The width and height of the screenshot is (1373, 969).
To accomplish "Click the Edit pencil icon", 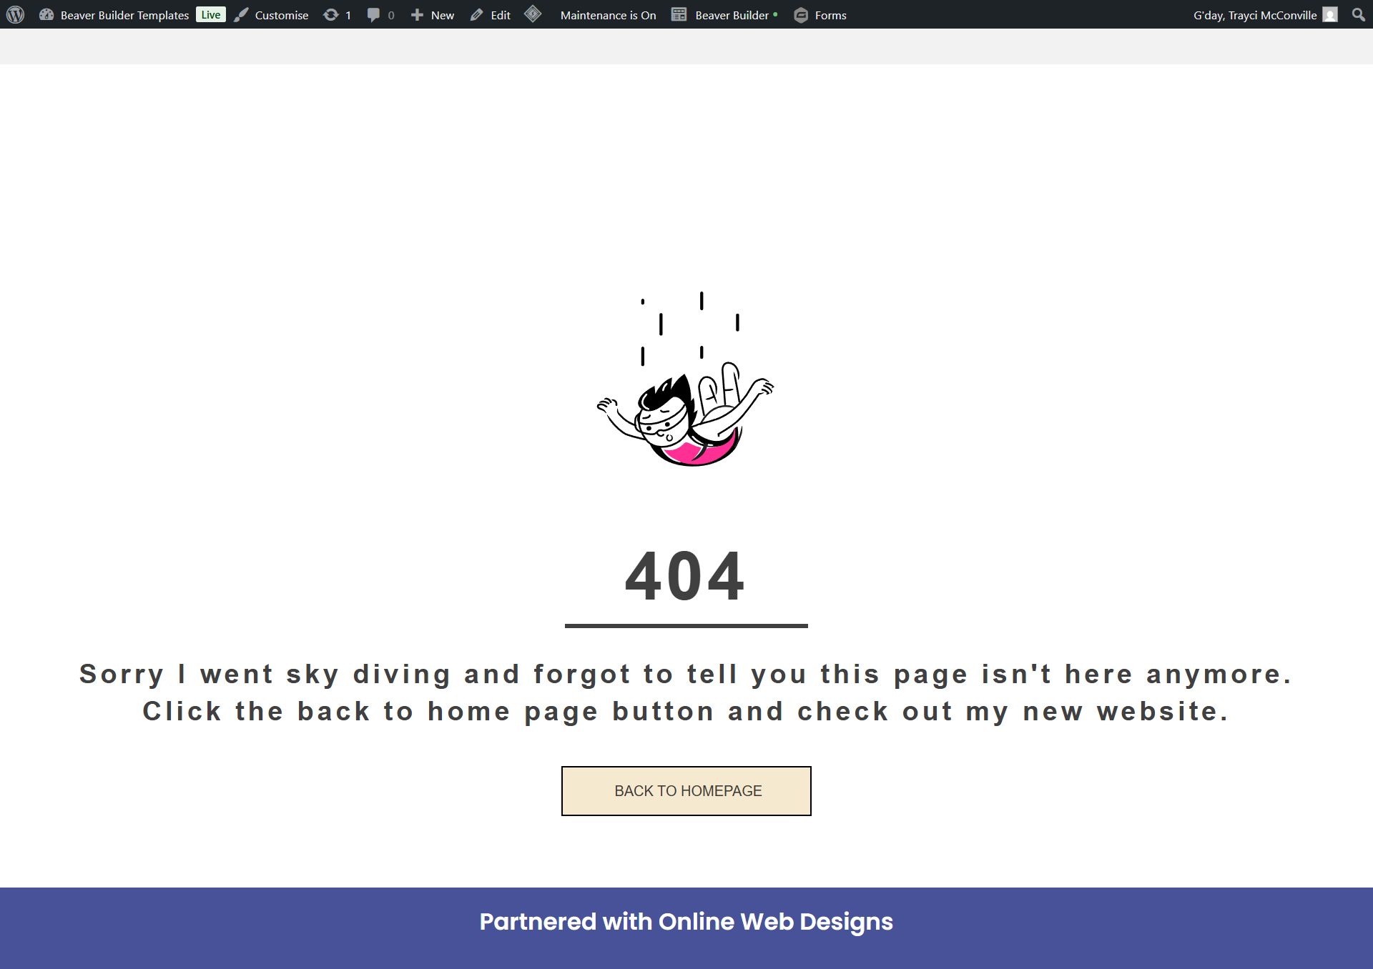I will 477,14.
